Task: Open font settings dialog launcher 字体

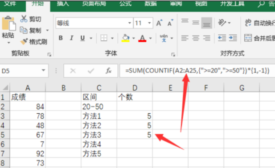Action: tap(173, 55)
